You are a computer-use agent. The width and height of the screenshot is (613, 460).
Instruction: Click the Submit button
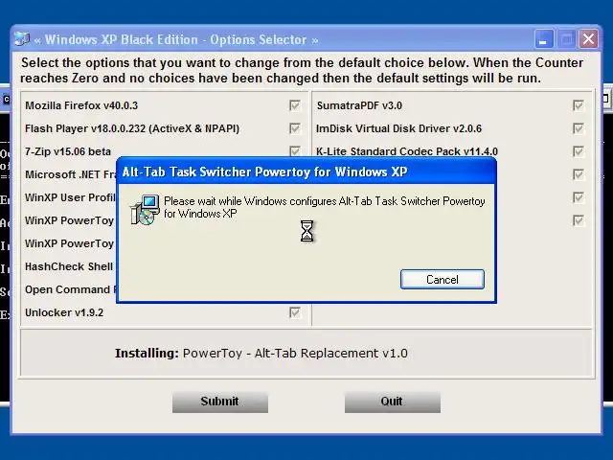[220, 402]
